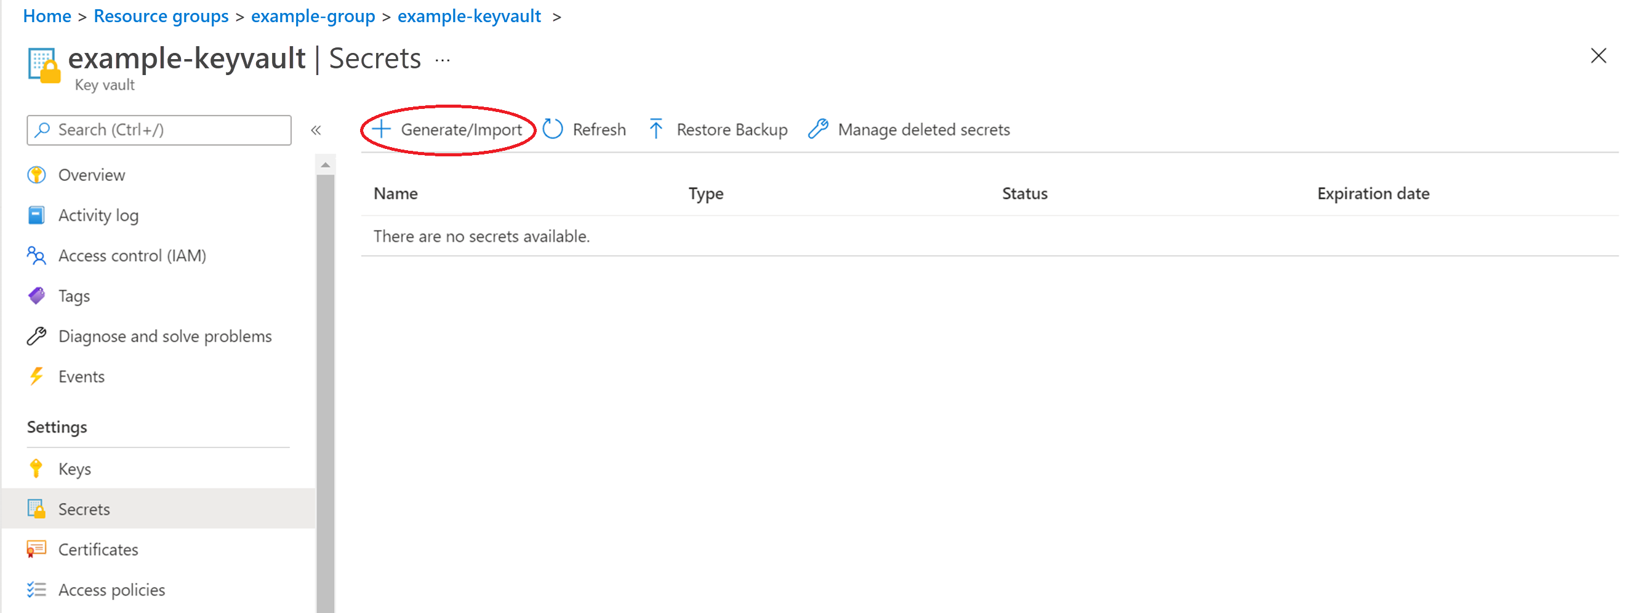The image size is (1641, 613).
Task: Click the Access control (IAM) people icon
Action: tap(36, 255)
